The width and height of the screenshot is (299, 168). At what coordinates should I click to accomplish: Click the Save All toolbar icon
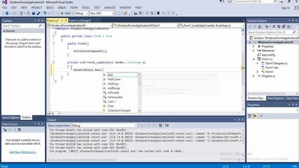pyautogui.click(x=38, y=14)
